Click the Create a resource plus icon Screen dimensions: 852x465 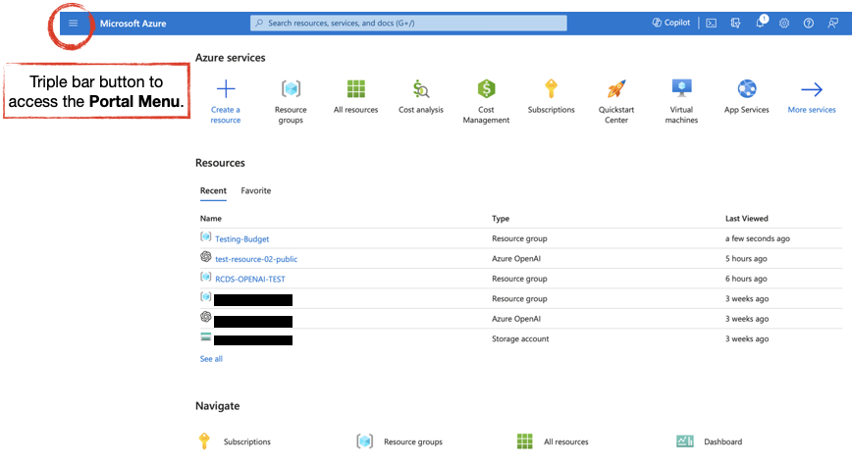[x=225, y=89]
